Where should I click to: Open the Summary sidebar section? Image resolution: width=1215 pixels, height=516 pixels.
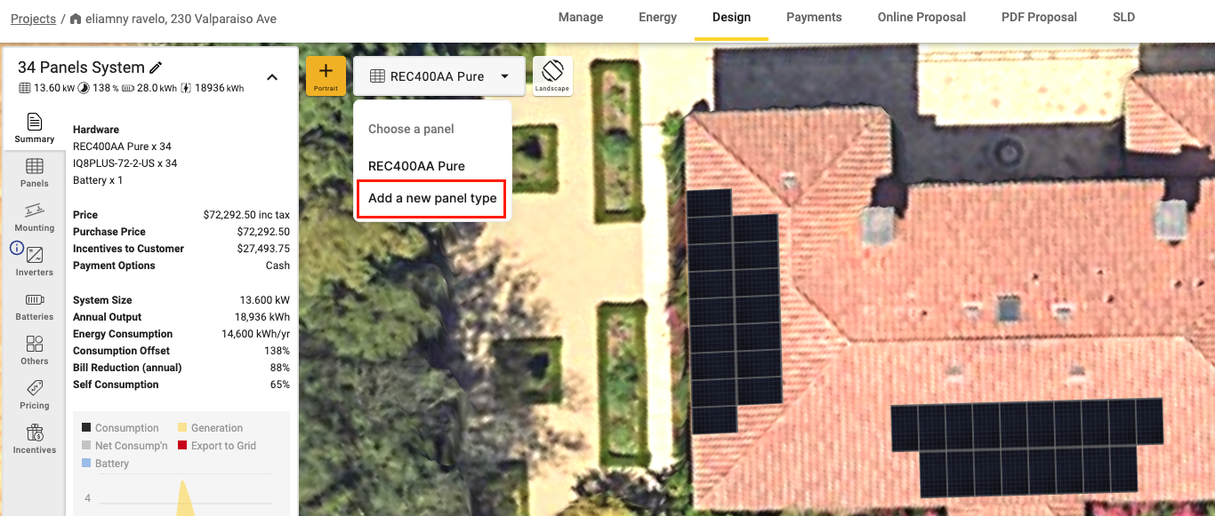(x=34, y=128)
